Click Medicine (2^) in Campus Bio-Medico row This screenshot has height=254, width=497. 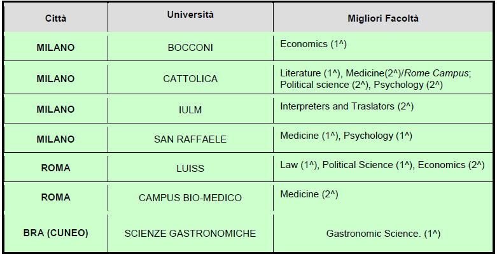pyautogui.click(x=309, y=194)
